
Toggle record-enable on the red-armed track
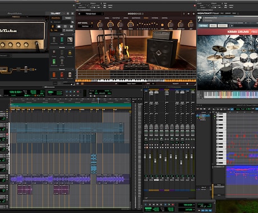coord(7,134)
